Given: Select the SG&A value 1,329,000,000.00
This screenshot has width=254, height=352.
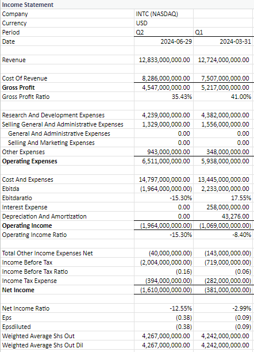Looking at the screenshot, I should coord(166,124).
